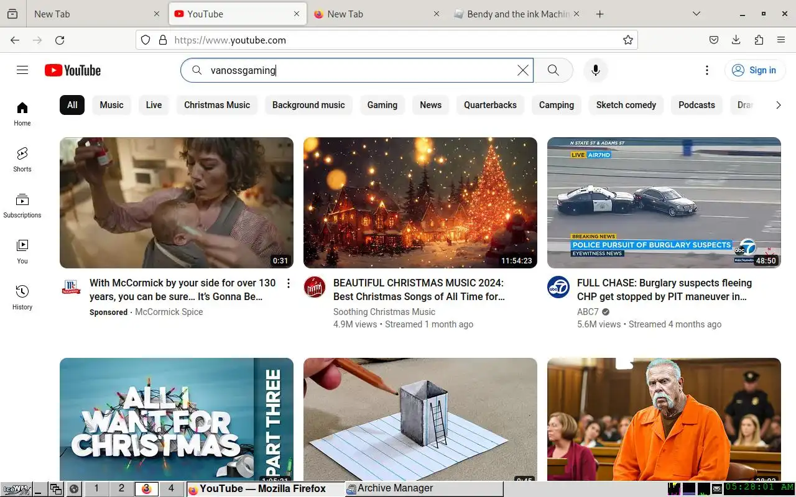Open a new tab with plus button
The width and height of the screenshot is (796, 497).
(x=599, y=14)
